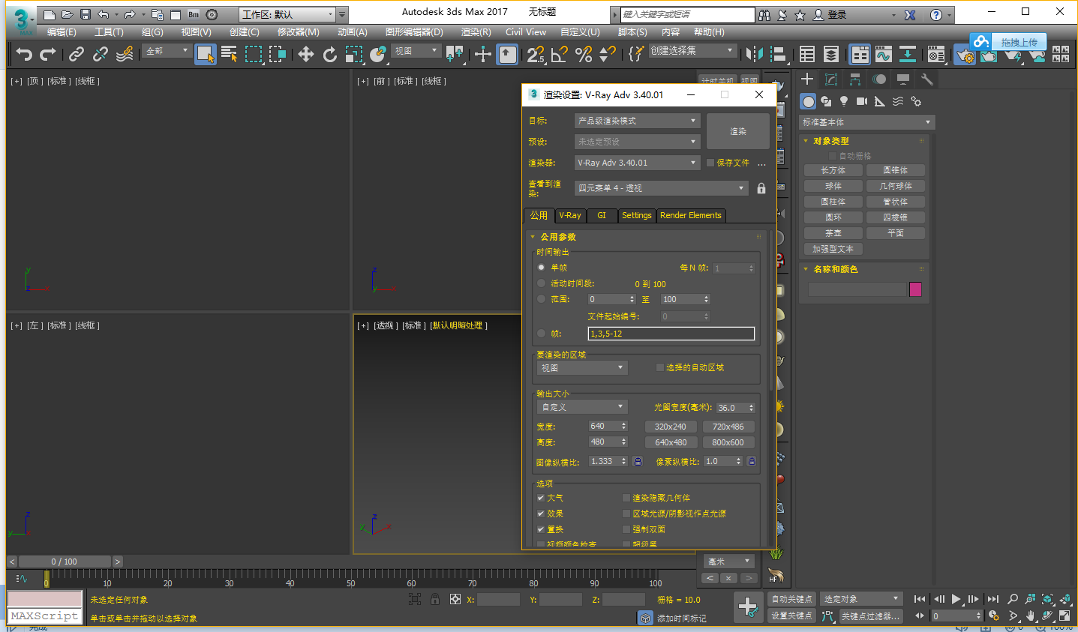The image size is (1078, 632).
Task: Switch to the Render Elements tab
Action: (x=691, y=215)
